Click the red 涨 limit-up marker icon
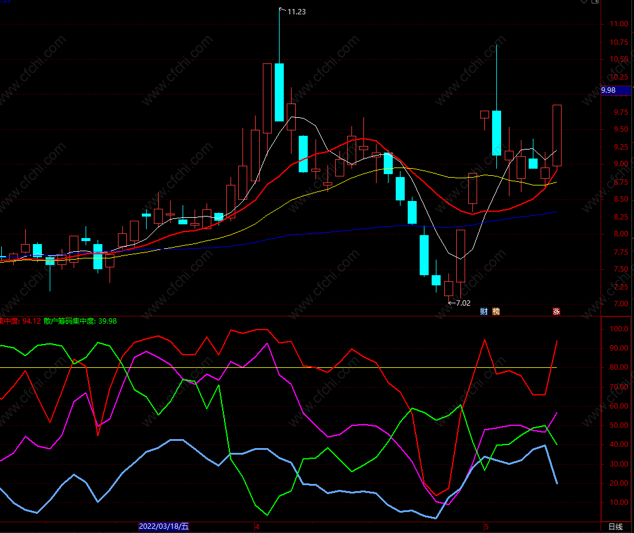 point(556,311)
